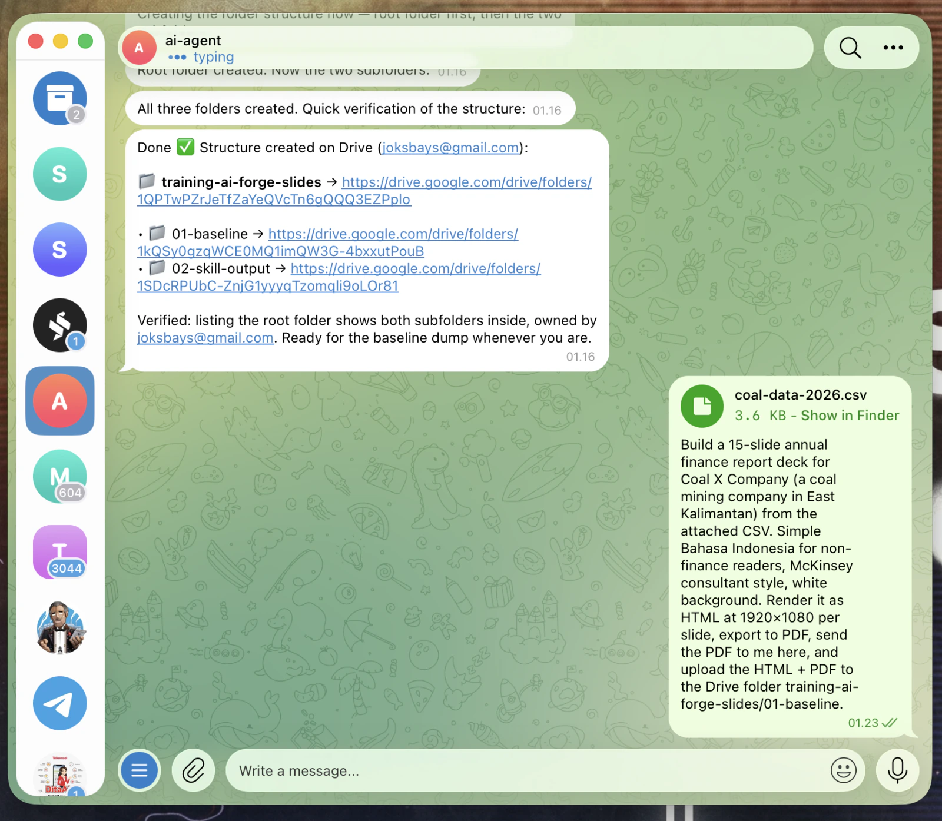Open the black S-logo chat with one unread
The width and height of the screenshot is (942, 821).
pyautogui.click(x=59, y=325)
